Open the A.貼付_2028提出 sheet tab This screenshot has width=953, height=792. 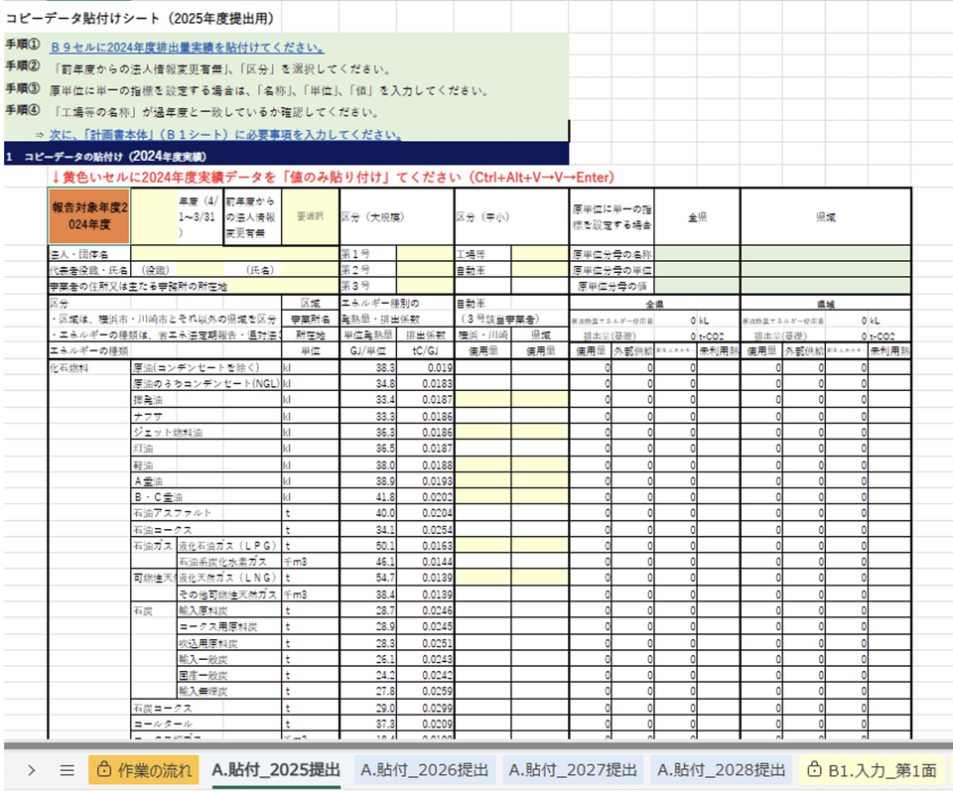pyautogui.click(x=719, y=769)
